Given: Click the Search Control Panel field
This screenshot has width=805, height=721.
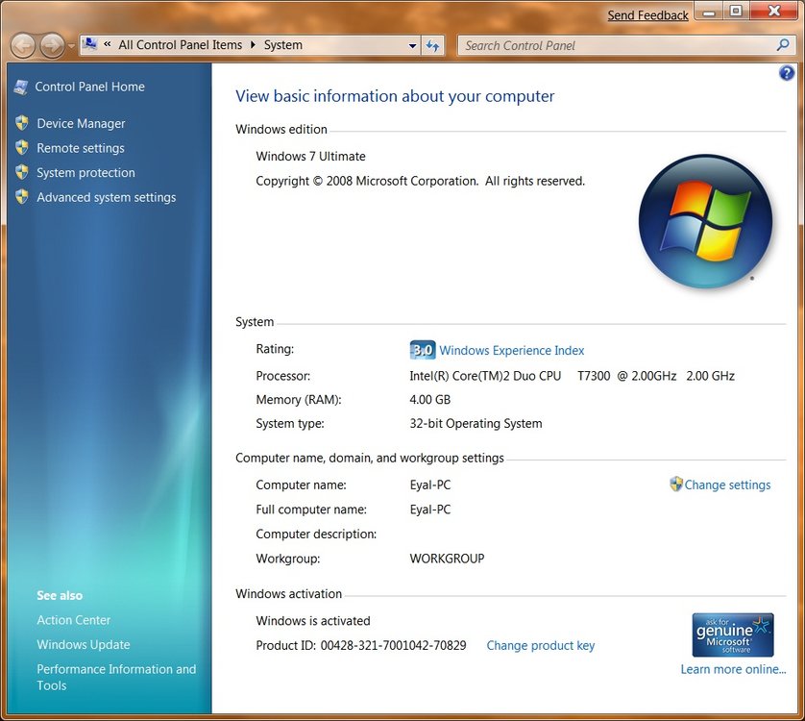Looking at the screenshot, I should point(624,46).
